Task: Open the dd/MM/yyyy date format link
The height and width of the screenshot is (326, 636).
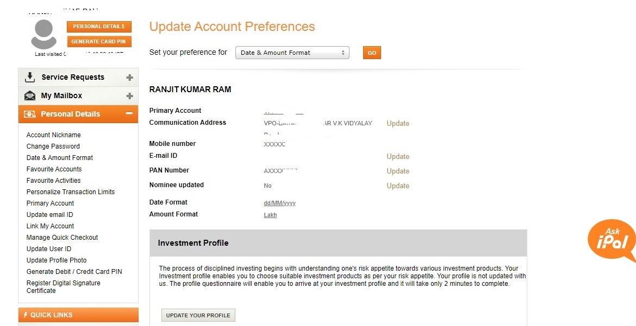Action: pos(279,202)
